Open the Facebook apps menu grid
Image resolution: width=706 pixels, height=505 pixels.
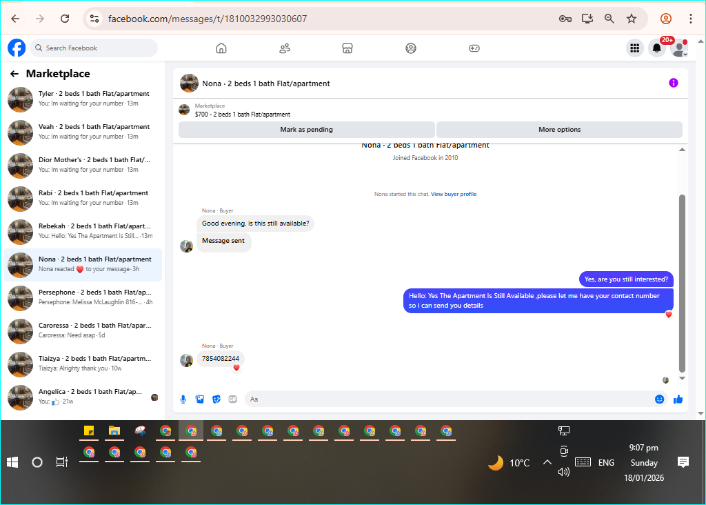635,48
